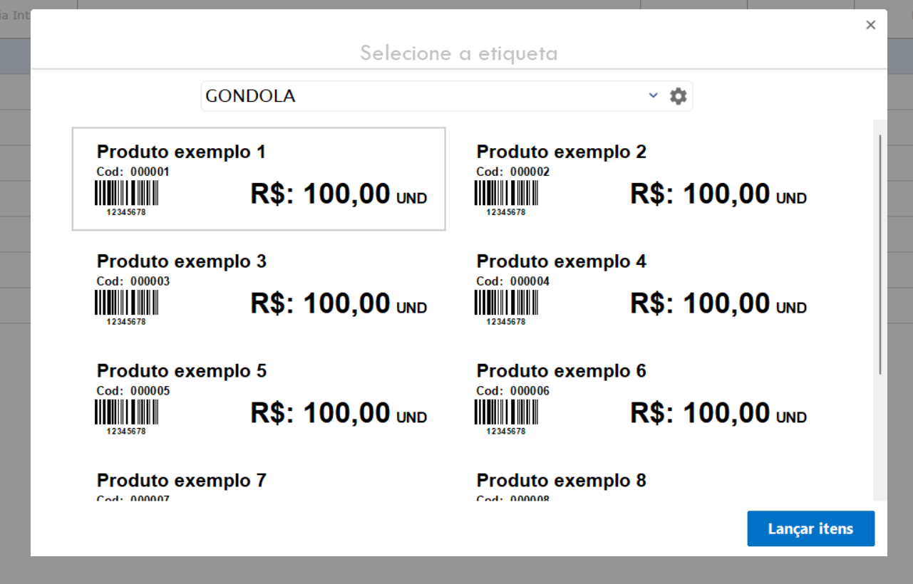
Task: Open label settings gear icon
Action: pos(678,96)
